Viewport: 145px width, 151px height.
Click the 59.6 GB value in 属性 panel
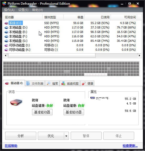[130, 111]
